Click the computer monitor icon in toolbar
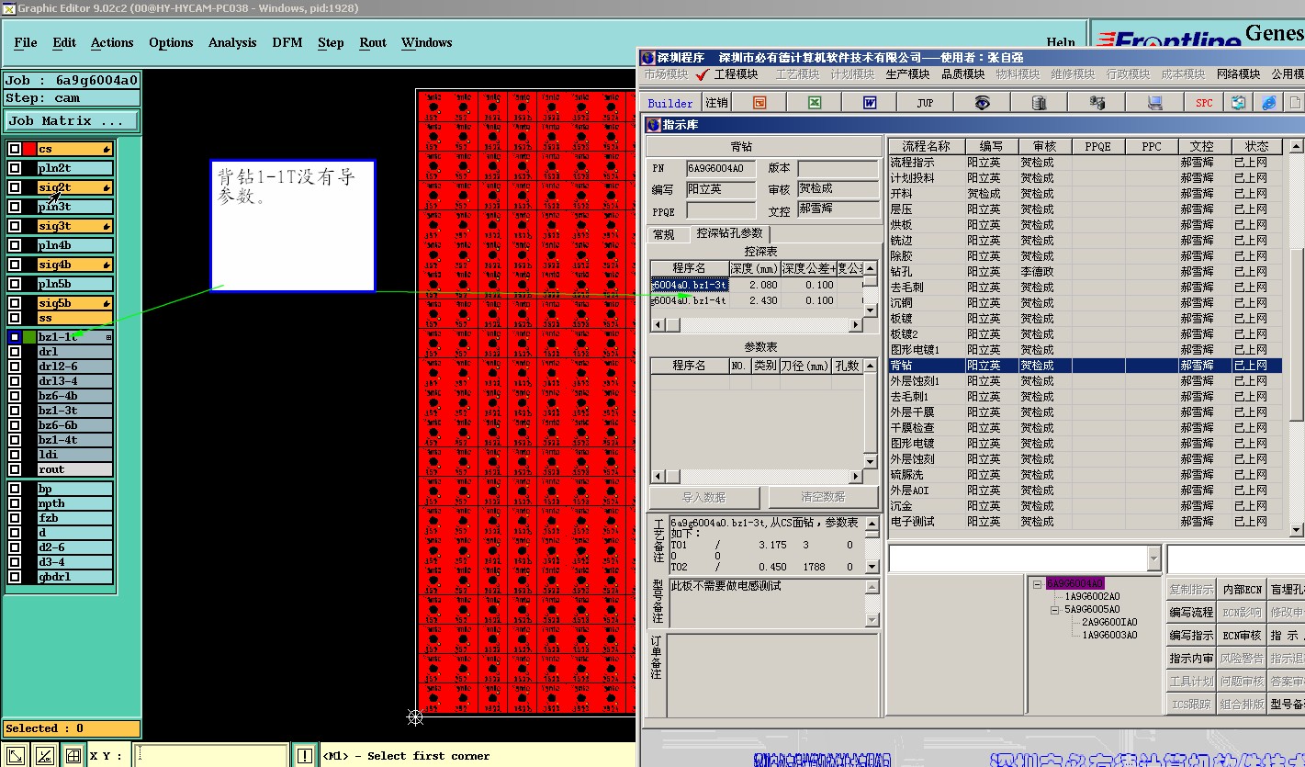This screenshot has width=1305, height=767. click(1154, 103)
